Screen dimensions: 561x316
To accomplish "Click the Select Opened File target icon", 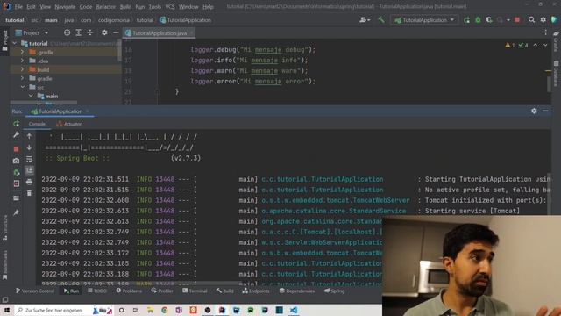I will (67, 32).
